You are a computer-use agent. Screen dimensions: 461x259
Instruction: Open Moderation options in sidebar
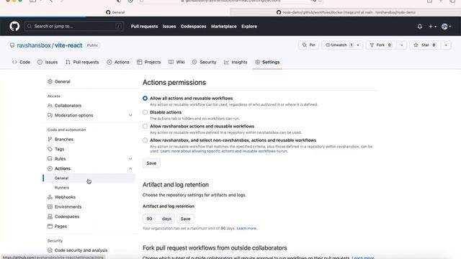pos(73,115)
